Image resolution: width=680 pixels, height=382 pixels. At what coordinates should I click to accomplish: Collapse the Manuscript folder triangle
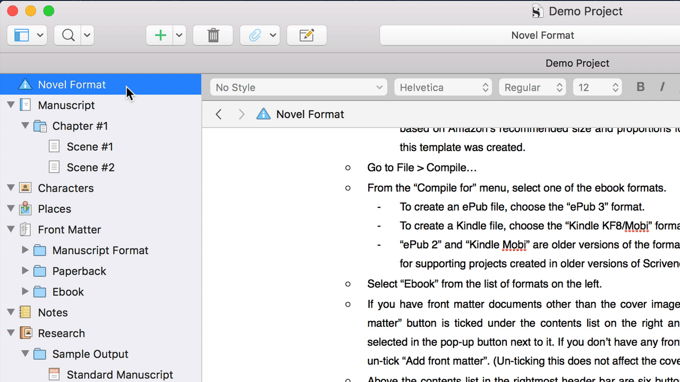(11, 105)
